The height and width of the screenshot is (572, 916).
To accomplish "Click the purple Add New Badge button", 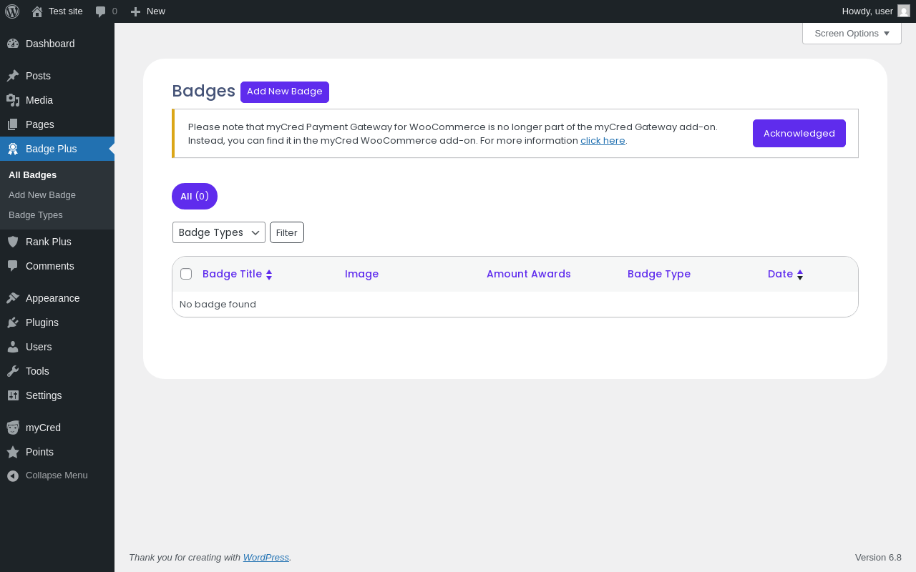I will (285, 92).
